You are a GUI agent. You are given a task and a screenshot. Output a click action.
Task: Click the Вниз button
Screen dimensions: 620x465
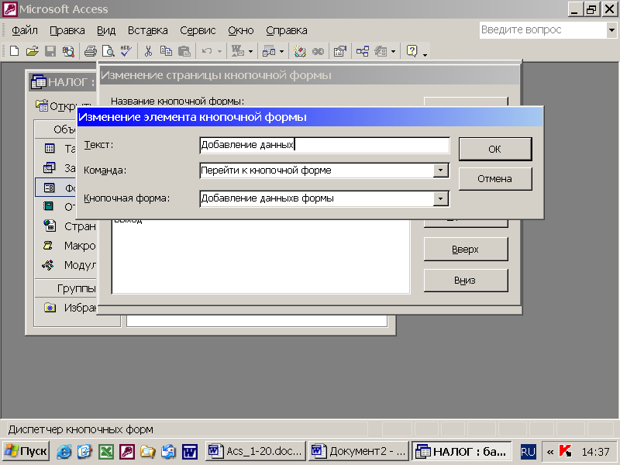(x=466, y=281)
